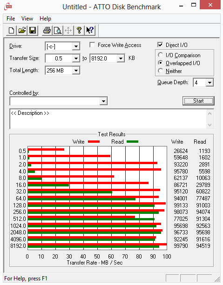Click the Open file folder icon
The image size is (223, 285).
(x=22, y=30)
